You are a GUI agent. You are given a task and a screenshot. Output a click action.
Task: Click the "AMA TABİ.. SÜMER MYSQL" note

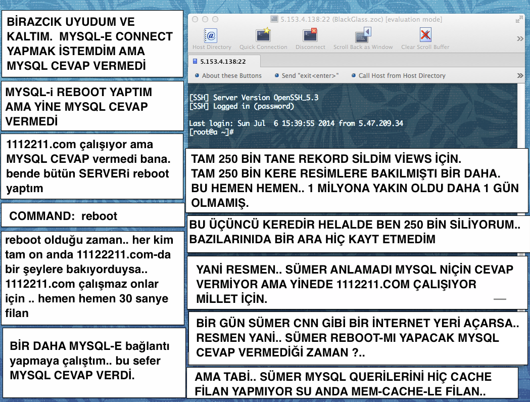coord(352,383)
